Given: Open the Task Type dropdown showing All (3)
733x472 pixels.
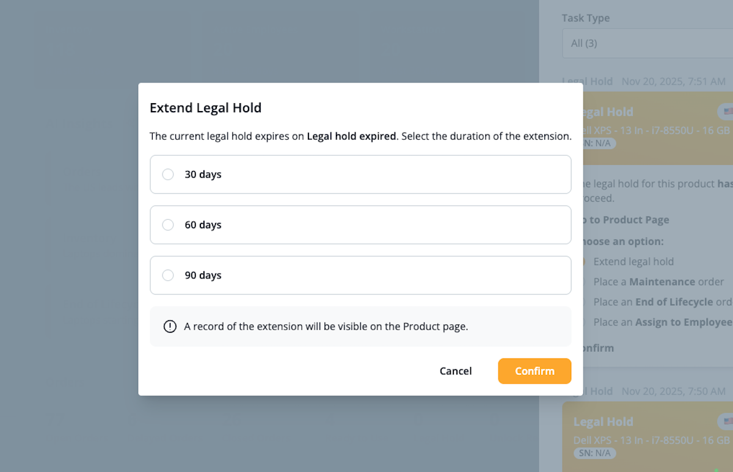Looking at the screenshot, I should point(647,43).
